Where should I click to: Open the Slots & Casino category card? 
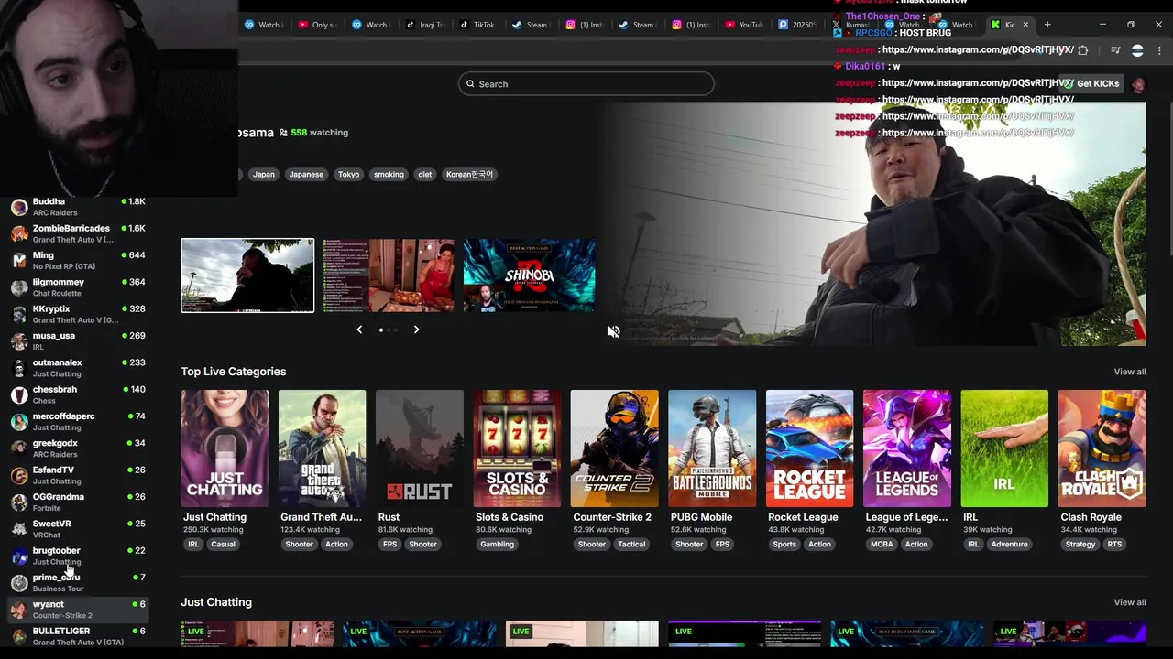pyautogui.click(x=517, y=448)
